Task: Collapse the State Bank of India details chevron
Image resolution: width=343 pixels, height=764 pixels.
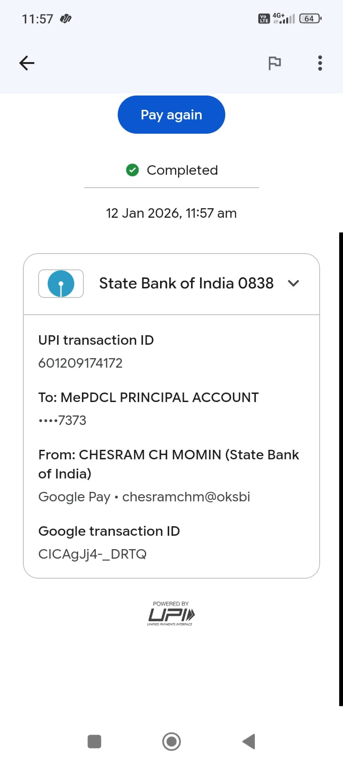Action: pos(293,283)
